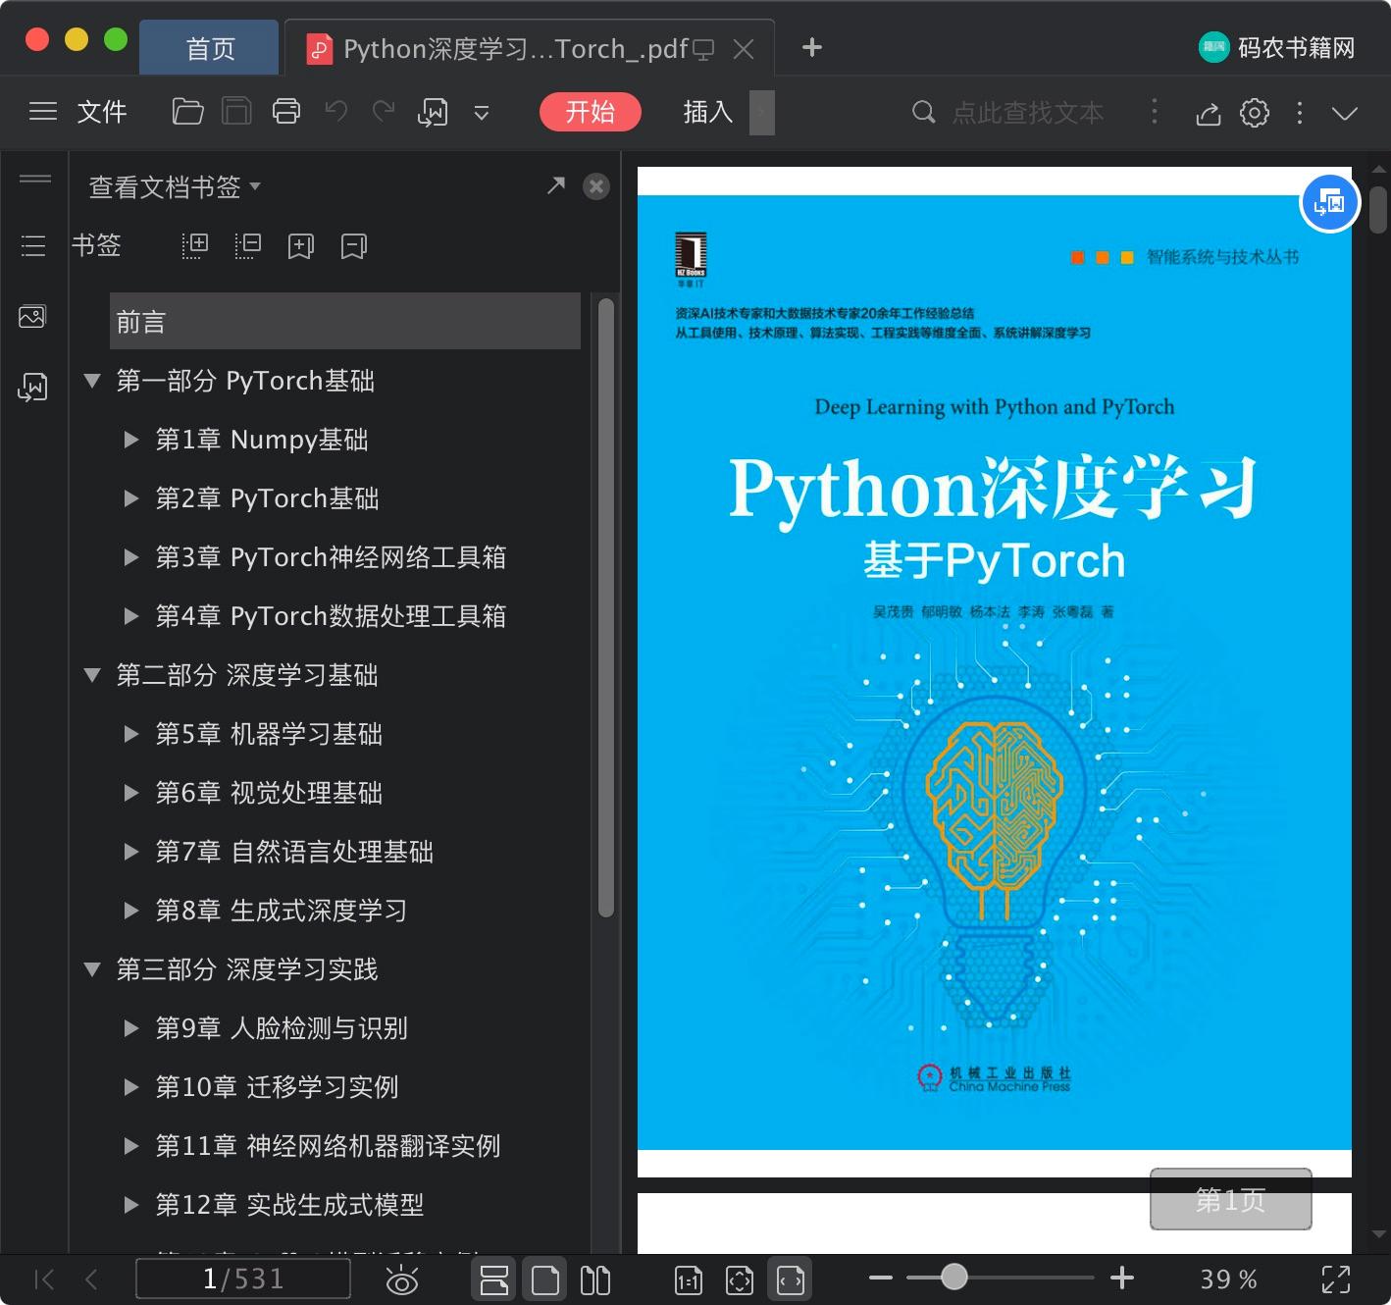Collapse the ribbon with chevron arrow

[x=1345, y=113]
